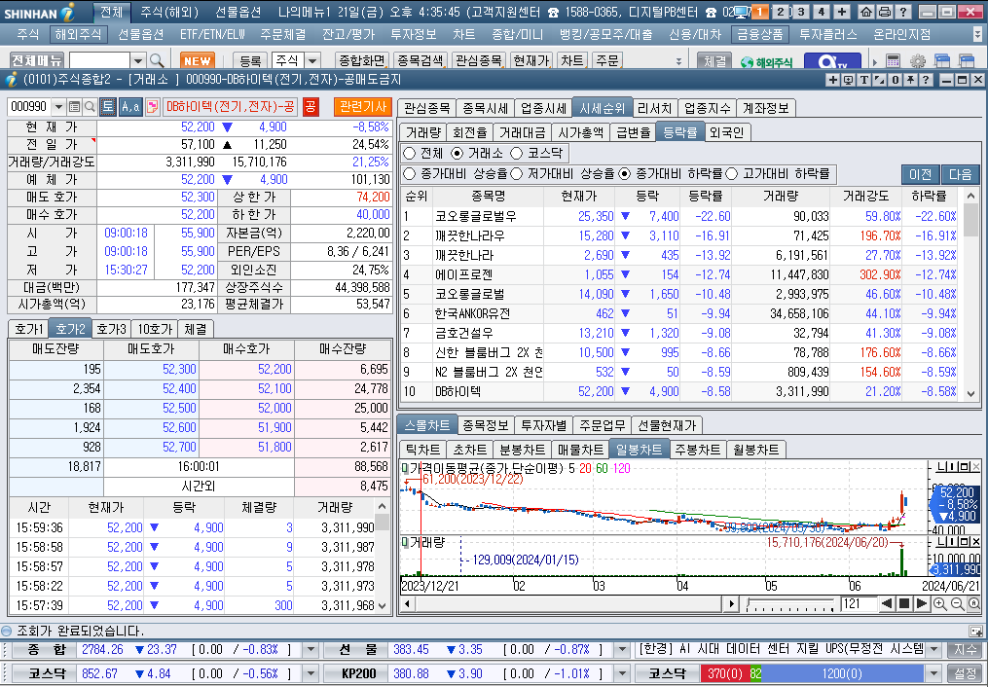Image resolution: width=988 pixels, height=687 pixels.
Task: Select the 코스닥 radio button
Action: pyautogui.click(x=517, y=153)
